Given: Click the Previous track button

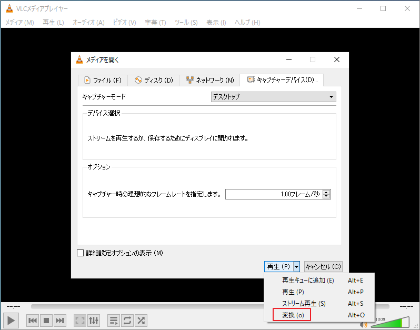Looking at the screenshot, I should point(33,321).
